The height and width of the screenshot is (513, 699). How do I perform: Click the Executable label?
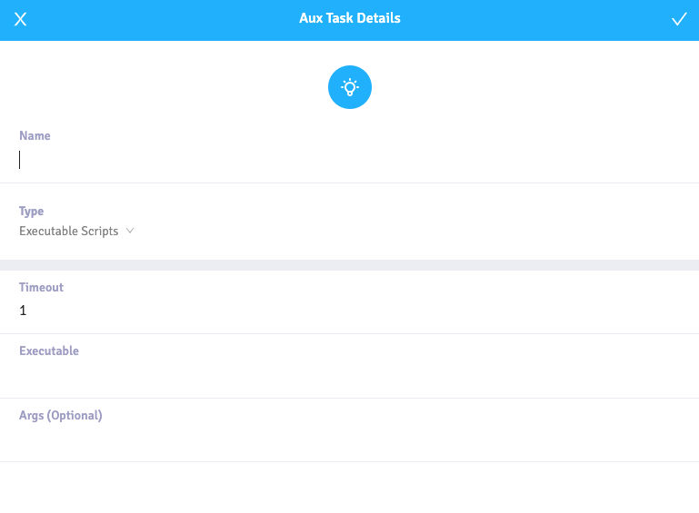point(49,350)
